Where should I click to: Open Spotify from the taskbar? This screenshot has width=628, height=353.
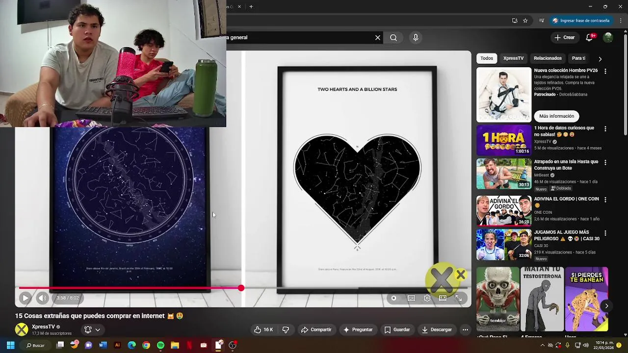click(x=160, y=345)
